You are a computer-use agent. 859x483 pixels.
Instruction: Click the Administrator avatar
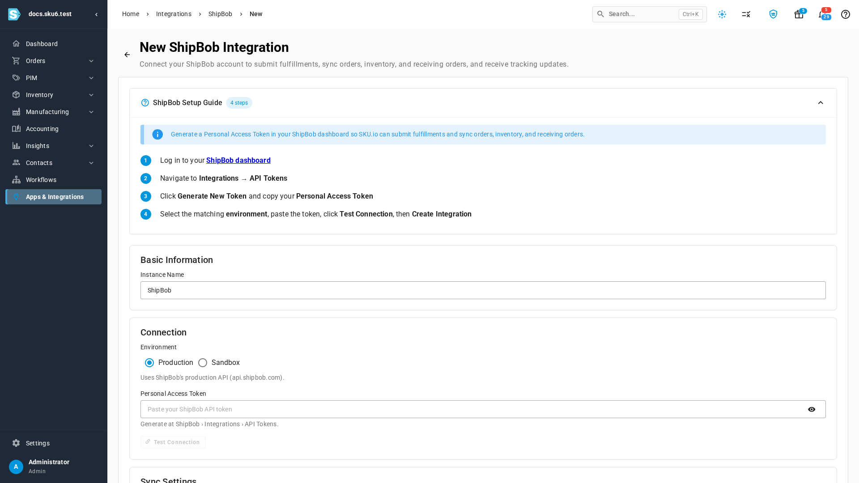point(16,467)
